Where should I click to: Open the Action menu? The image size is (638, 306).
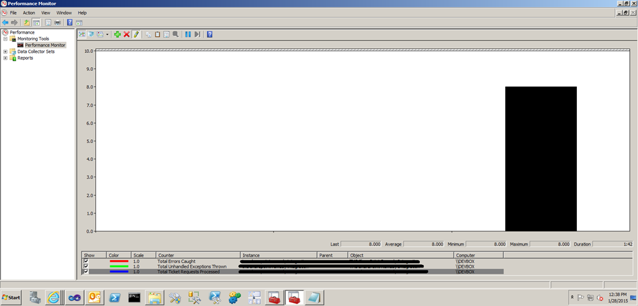pos(29,12)
